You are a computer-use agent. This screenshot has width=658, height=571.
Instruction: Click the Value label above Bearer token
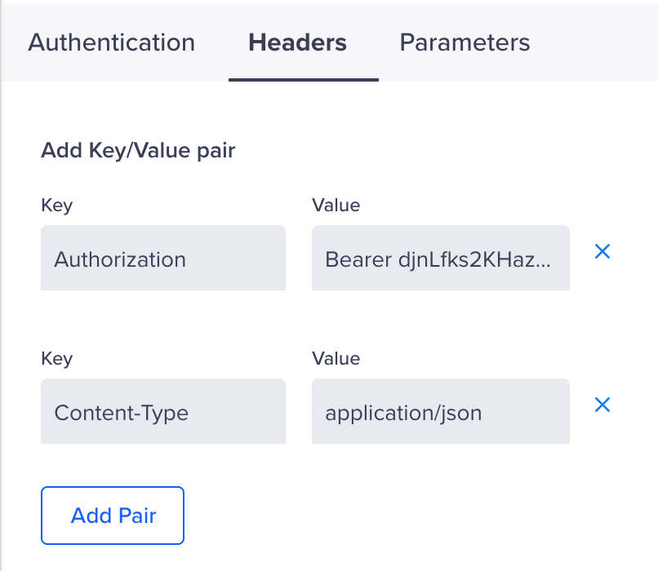click(336, 206)
